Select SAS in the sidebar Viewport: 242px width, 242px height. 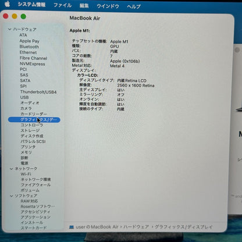(x=24, y=75)
